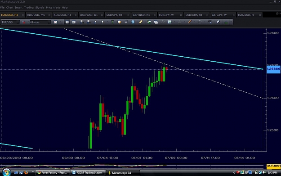The width and height of the screenshot is (281, 176).
Task: Click the add label note icon
Action: click(x=119, y=22)
